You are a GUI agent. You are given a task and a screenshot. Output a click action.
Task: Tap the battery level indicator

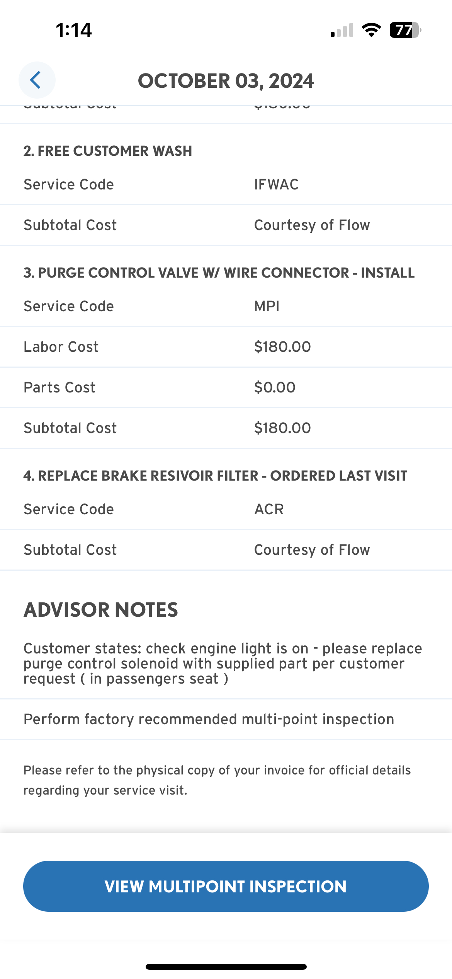click(x=404, y=30)
